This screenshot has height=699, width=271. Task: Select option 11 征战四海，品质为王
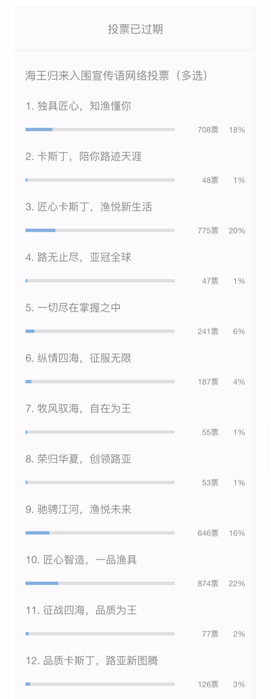pyautogui.click(x=81, y=610)
